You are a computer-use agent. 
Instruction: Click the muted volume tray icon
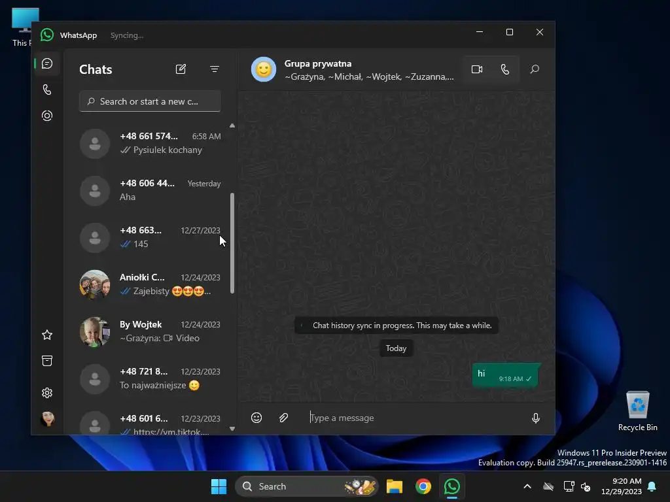[586, 486]
